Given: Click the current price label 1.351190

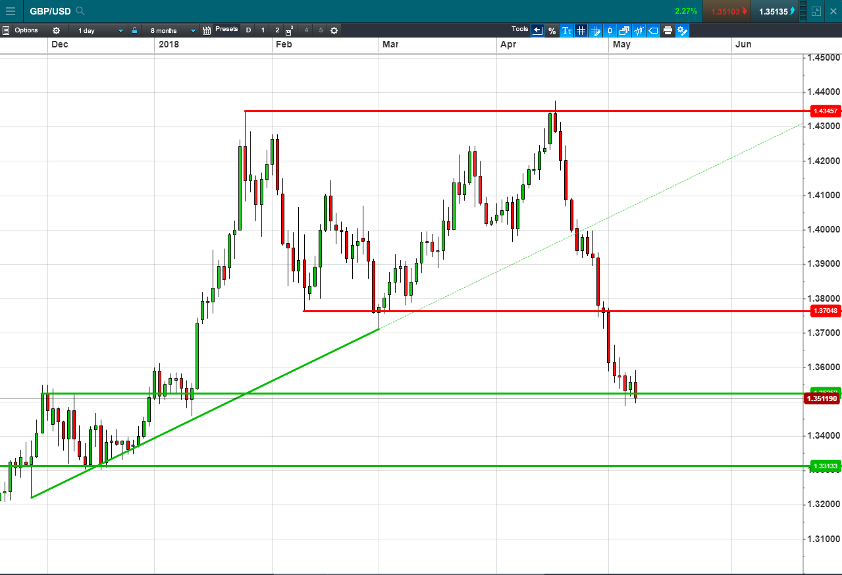Looking at the screenshot, I should [x=822, y=398].
